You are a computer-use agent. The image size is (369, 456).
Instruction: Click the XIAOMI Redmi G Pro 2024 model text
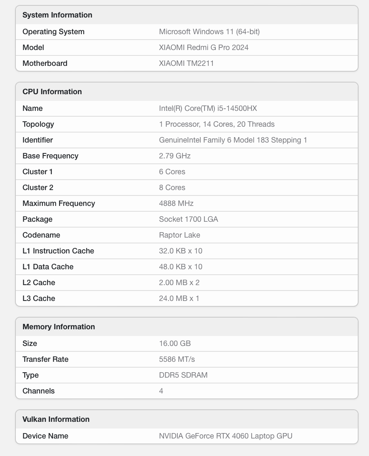click(204, 48)
